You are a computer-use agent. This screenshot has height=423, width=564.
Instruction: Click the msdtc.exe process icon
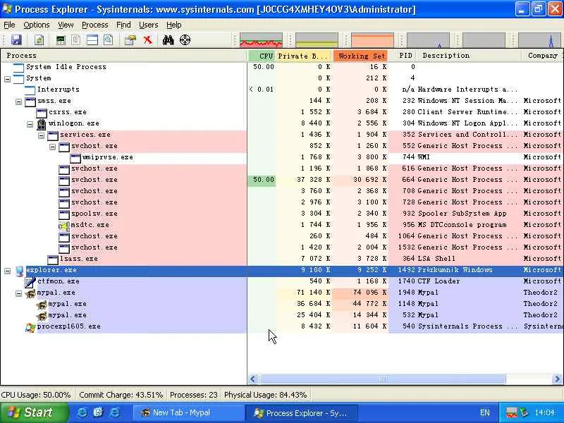[x=64, y=226]
